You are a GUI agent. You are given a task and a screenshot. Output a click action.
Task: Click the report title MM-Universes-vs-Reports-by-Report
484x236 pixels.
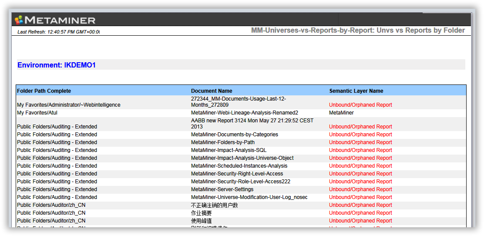click(x=358, y=30)
